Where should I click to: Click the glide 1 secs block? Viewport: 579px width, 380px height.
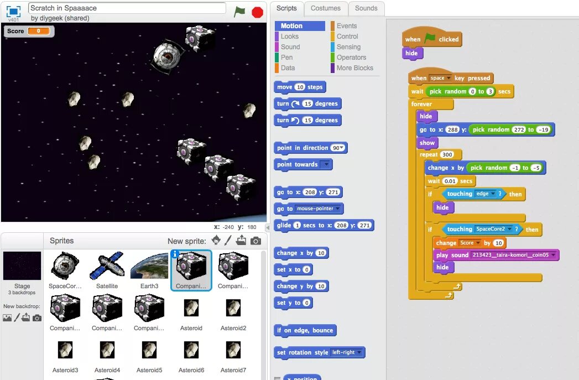(x=324, y=225)
